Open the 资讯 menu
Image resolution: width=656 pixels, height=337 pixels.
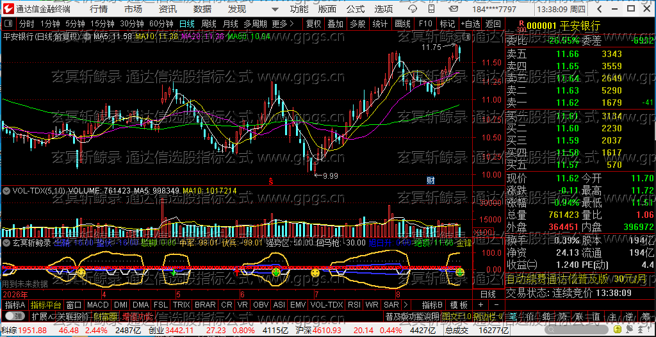168,9
